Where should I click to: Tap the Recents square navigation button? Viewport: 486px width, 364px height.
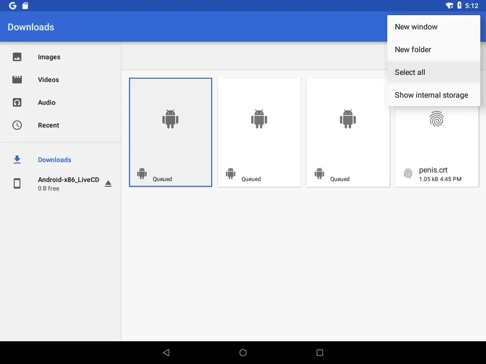click(x=320, y=353)
